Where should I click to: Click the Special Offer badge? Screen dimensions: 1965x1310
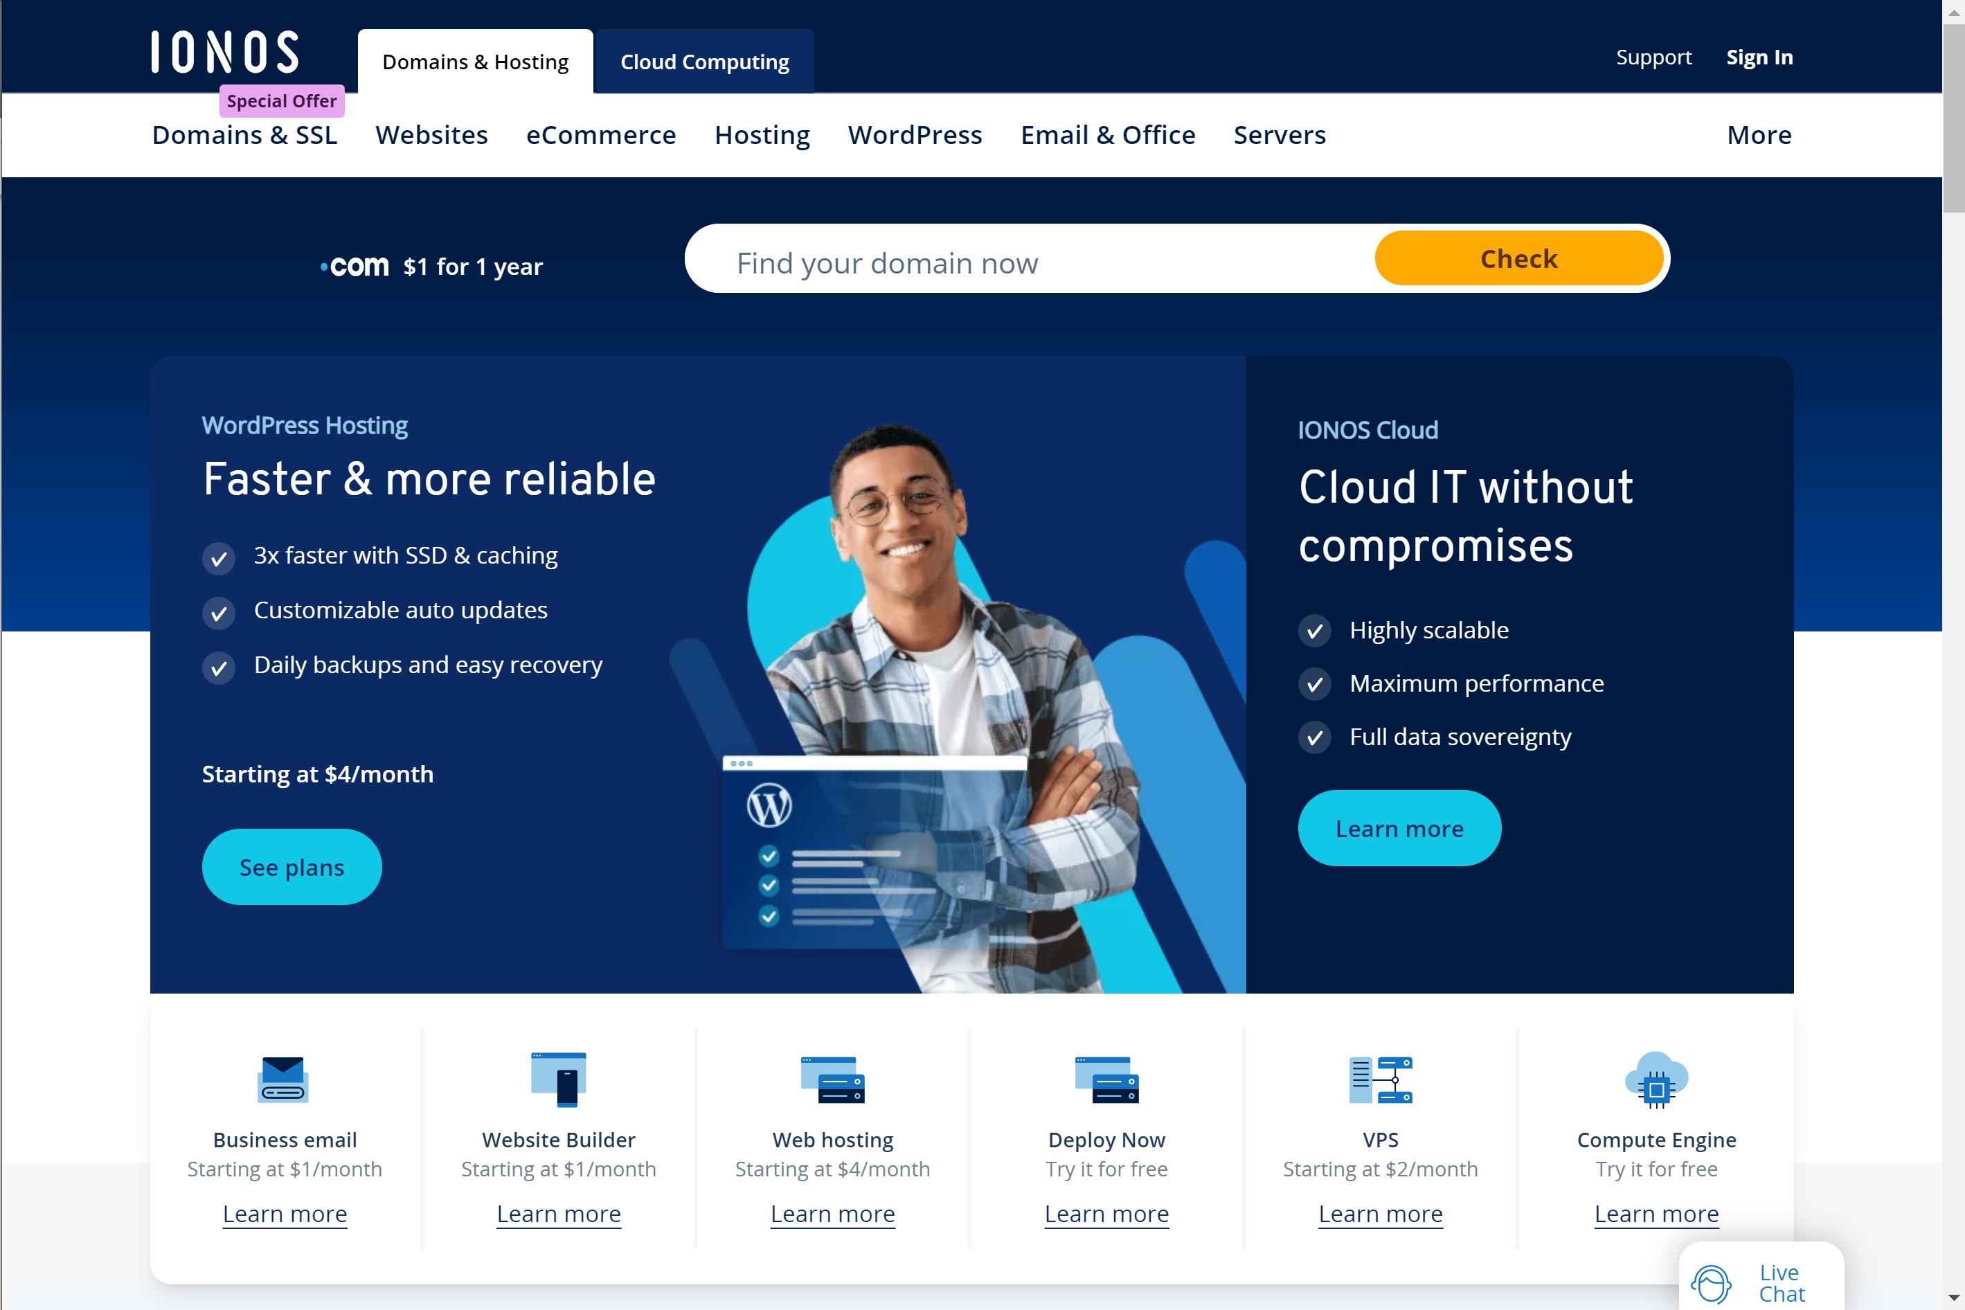click(x=282, y=101)
